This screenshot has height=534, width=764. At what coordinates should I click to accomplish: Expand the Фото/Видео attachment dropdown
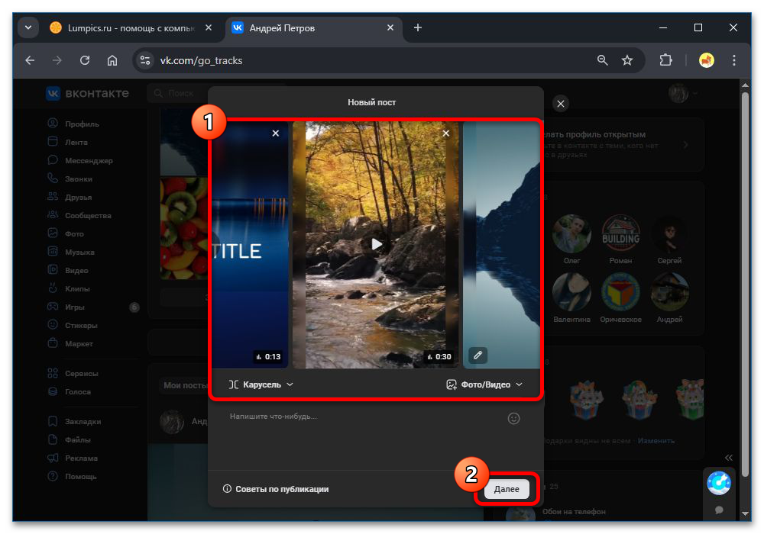point(484,384)
